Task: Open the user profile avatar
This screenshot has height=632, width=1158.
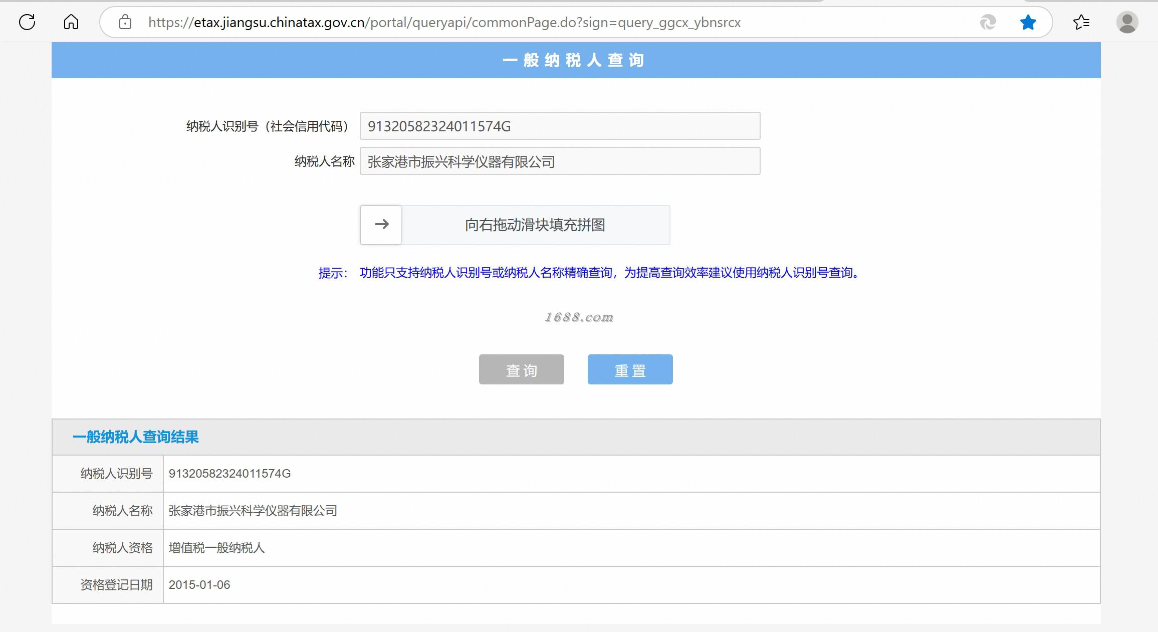Action: [1127, 22]
